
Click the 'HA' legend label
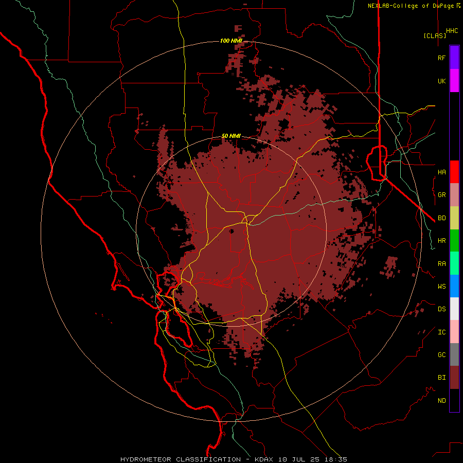click(x=441, y=172)
